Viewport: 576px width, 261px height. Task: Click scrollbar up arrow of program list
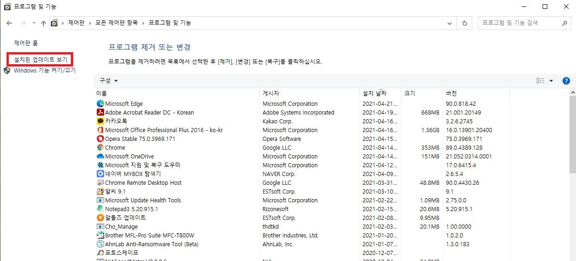572,93
